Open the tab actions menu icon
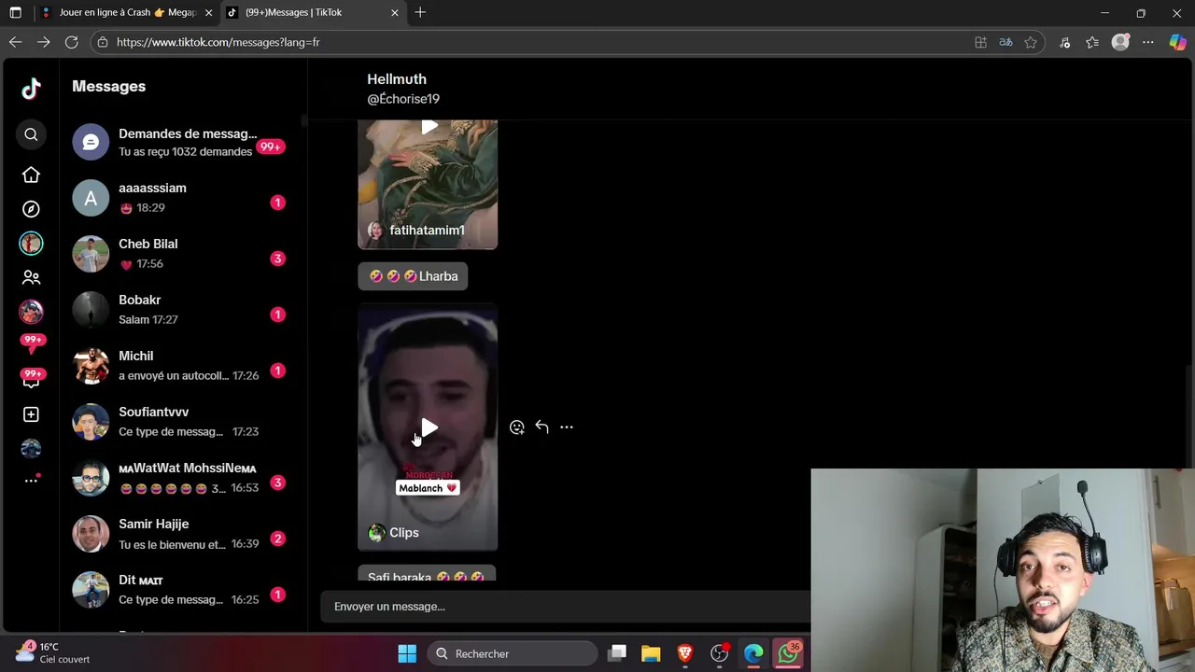The image size is (1195, 672). point(15,12)
